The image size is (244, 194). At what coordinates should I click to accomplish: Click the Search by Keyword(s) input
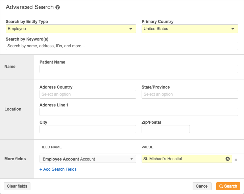pyautogui.click(x=122, y=46)
